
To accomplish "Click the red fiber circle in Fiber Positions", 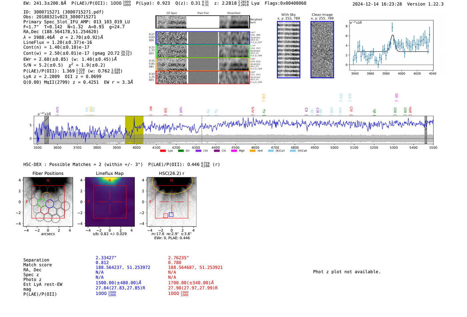I will (45, 210).
